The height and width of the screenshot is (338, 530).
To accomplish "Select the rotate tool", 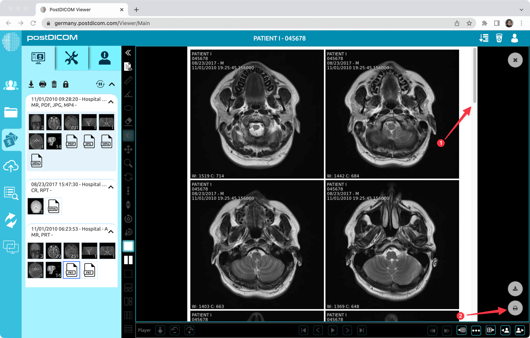I will 128,177.
